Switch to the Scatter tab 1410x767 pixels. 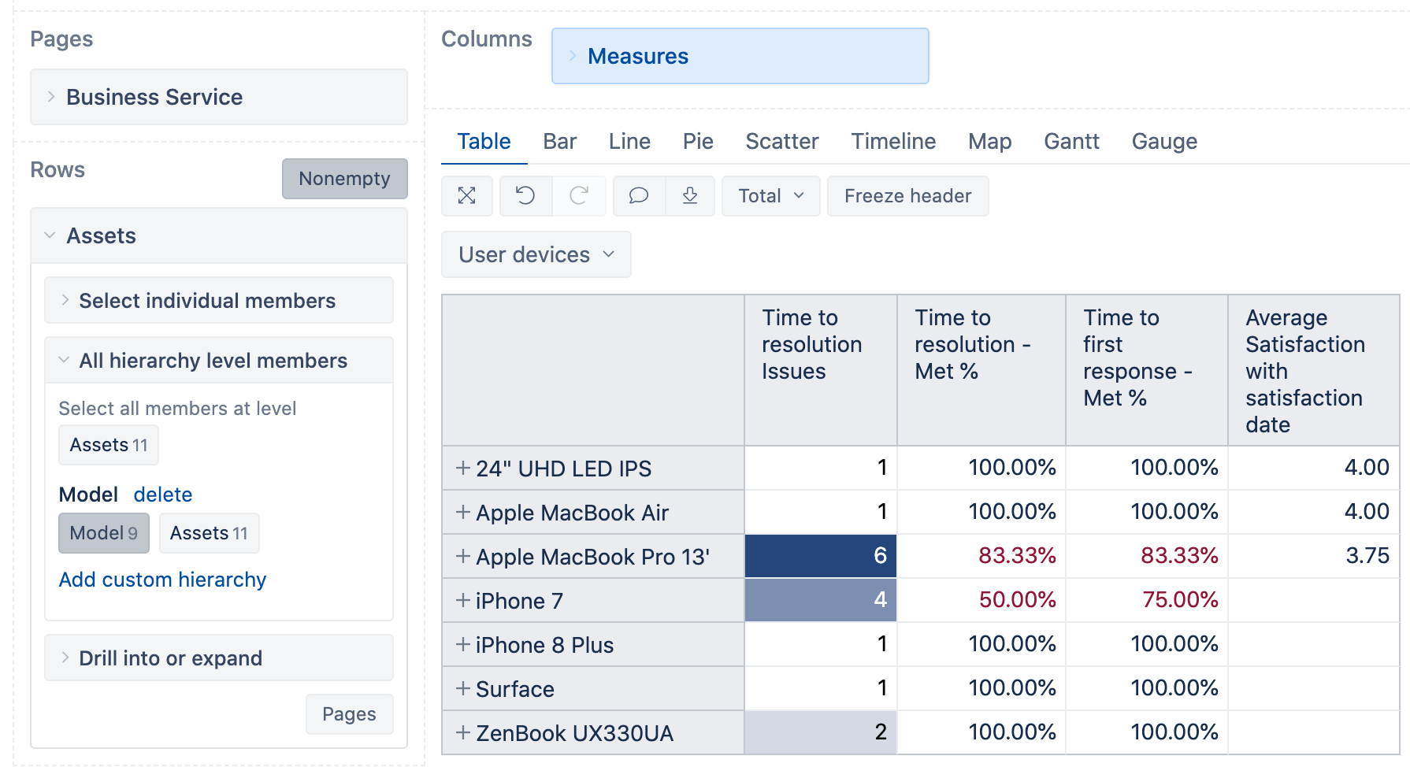click(782, 142)
